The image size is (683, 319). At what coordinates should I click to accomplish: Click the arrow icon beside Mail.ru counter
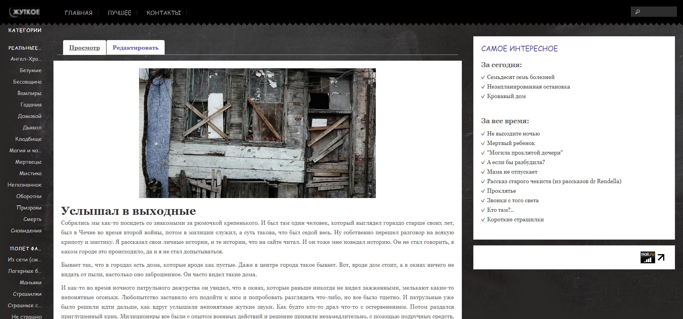(661, 258)
